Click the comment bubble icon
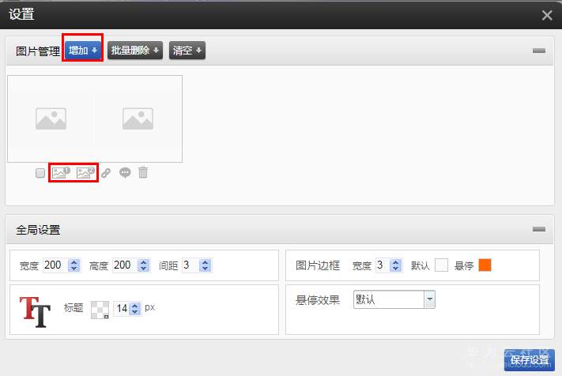Viewport: 562px width, 376px height. click(125, 173)
